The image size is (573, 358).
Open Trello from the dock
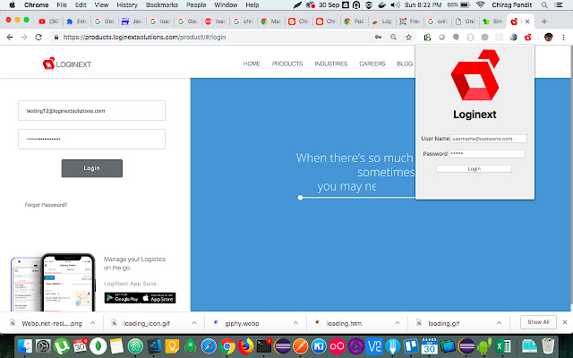tap(411, 345)
